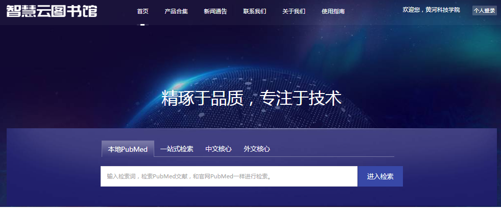Switch to the 一站式检索 tab
Image resolution: width=501 pixels, height=208 pixels.
[x=177, y=149]
